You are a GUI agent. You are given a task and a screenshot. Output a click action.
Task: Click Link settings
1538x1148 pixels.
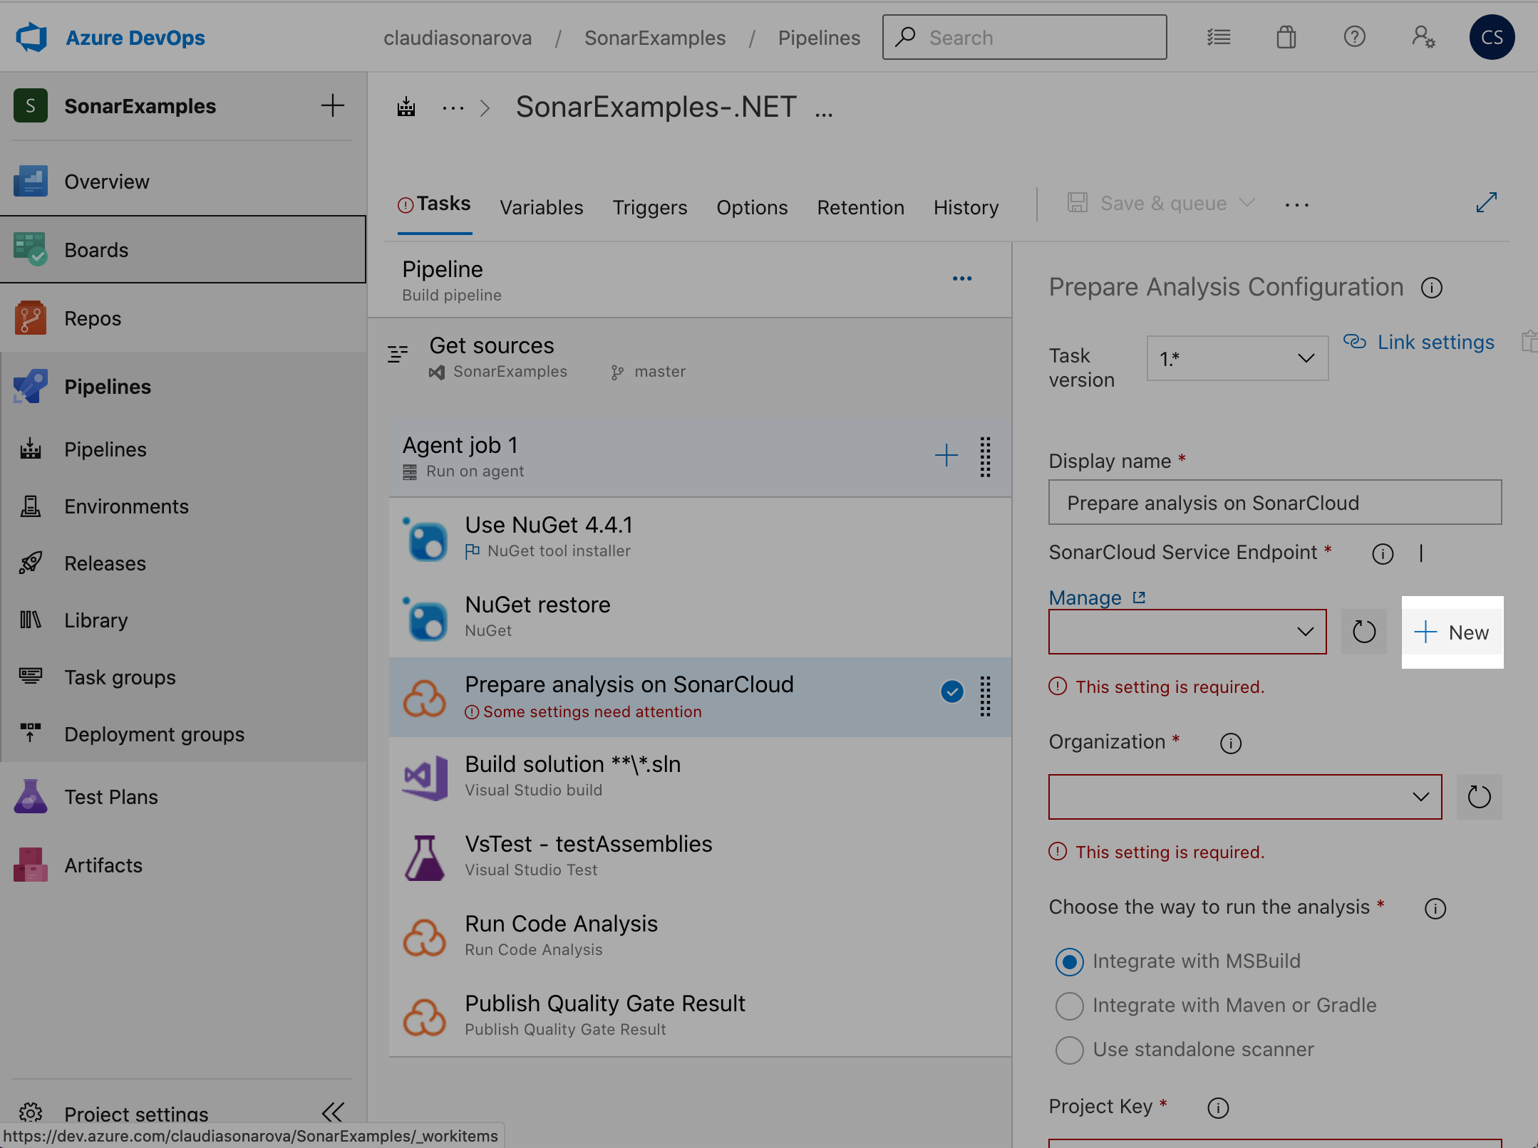(1419, 343)
